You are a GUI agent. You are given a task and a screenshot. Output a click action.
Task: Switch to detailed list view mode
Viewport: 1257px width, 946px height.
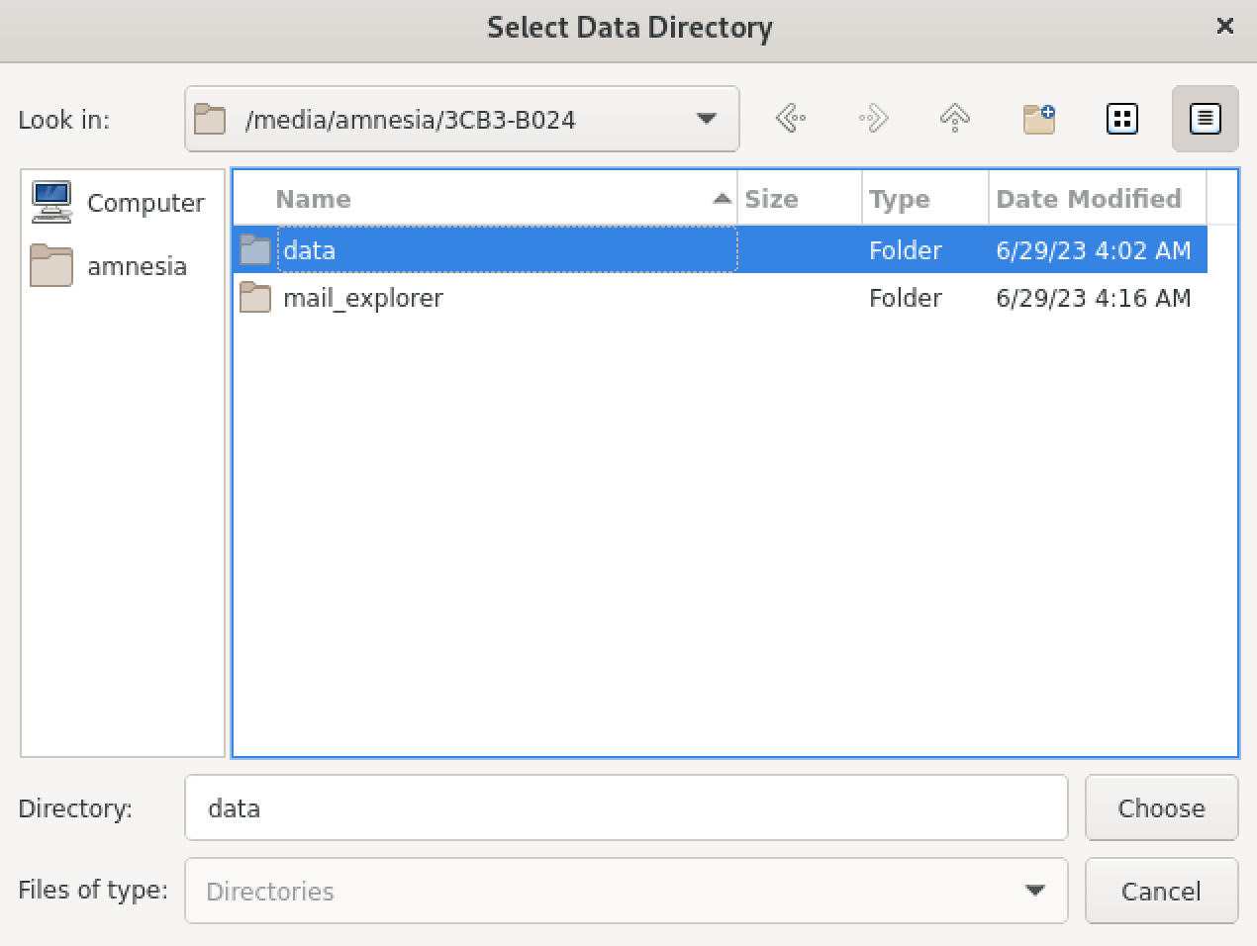(x=1205, y=118)
